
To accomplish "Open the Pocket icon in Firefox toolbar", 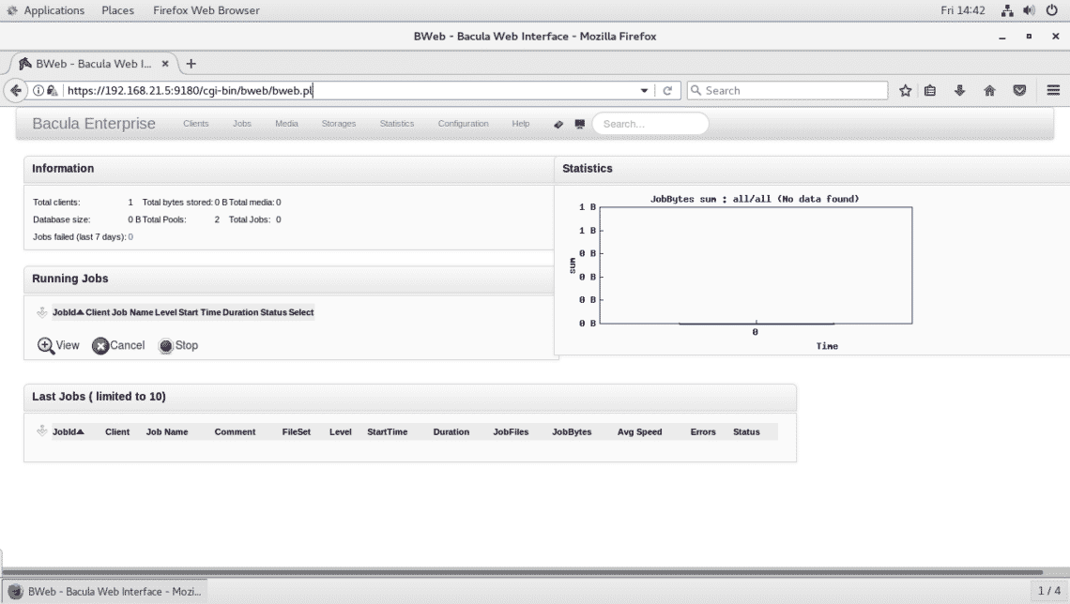I will [1018, 91].
